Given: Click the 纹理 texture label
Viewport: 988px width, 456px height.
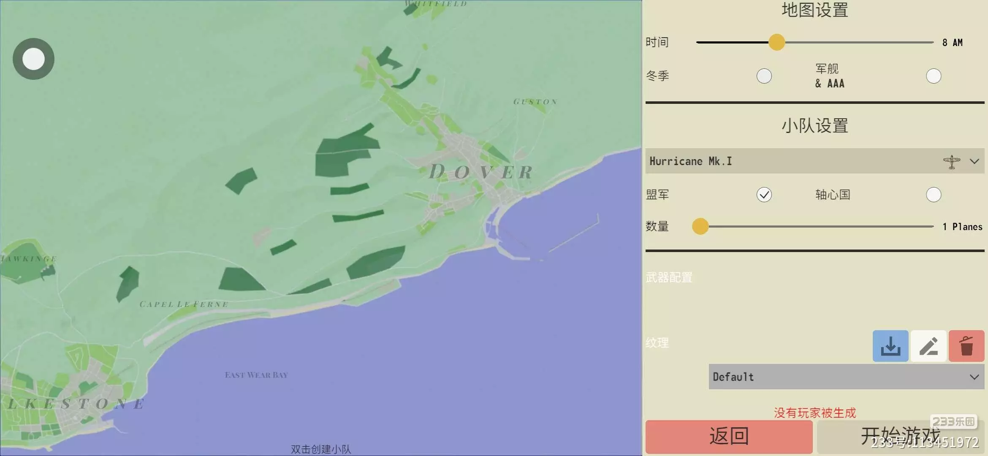Looking at the screenshot, I should (x=657, y=342).
